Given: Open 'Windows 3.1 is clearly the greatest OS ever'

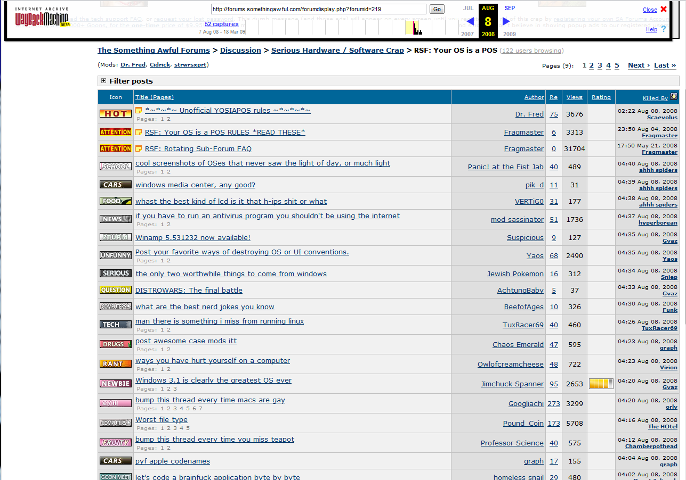Looking at the screenshot, I should (x=213, y=380).
